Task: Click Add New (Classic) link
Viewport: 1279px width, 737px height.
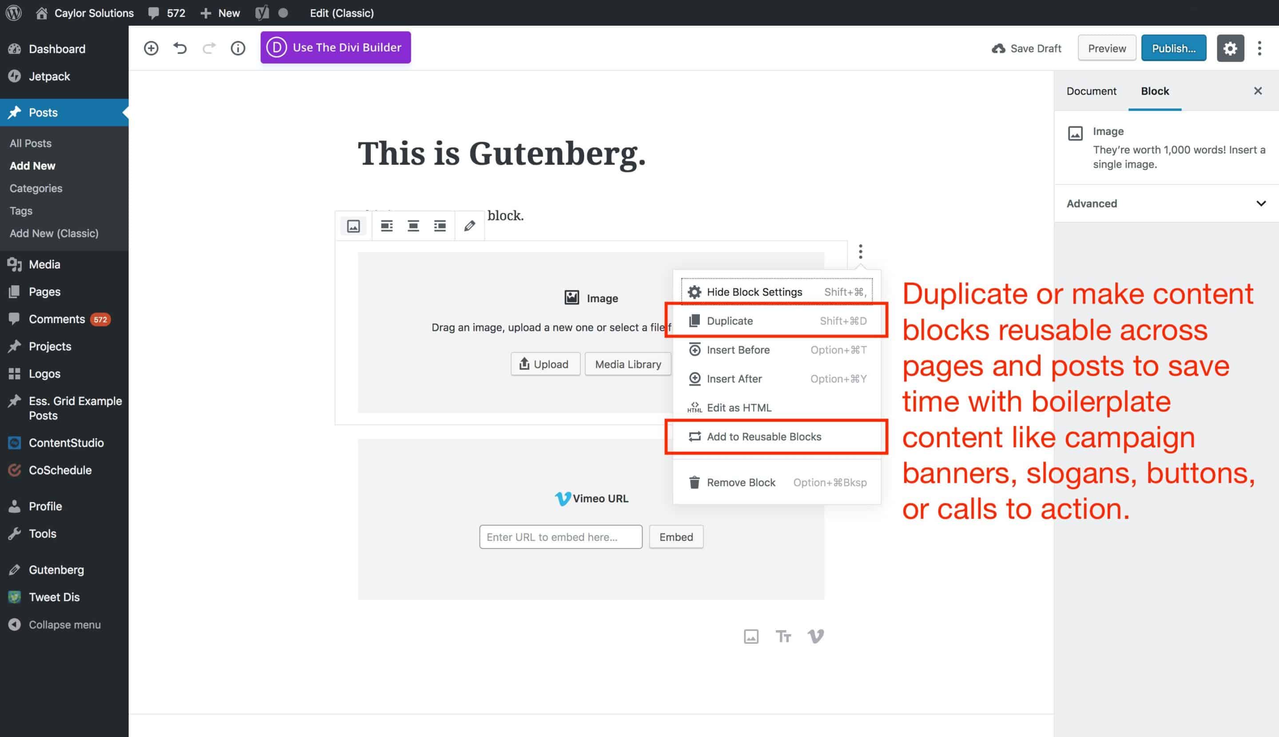Action: tap(54, 233)
